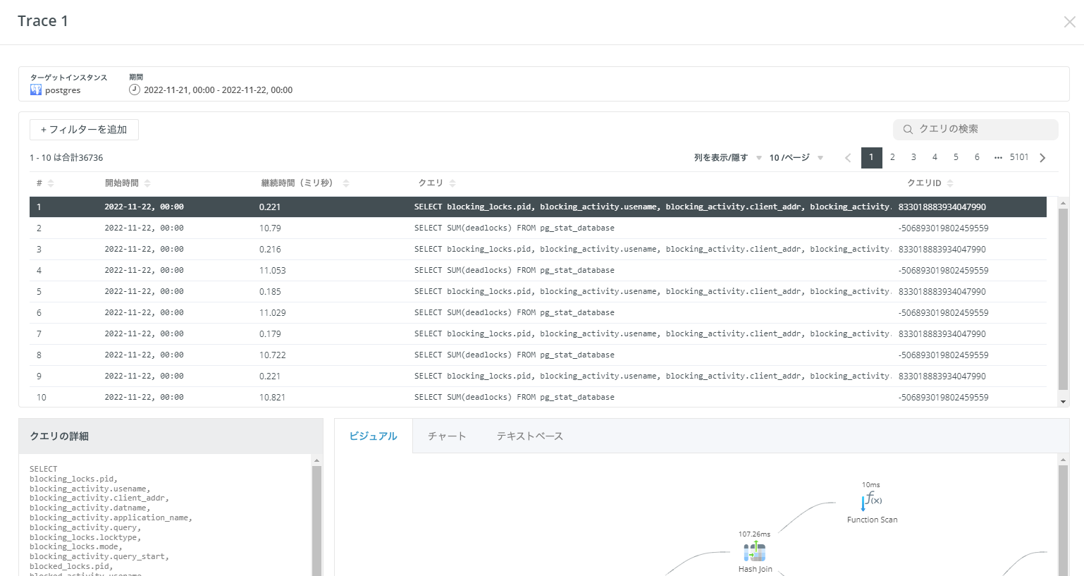Go to next page arrow

tap(1042, 158)
